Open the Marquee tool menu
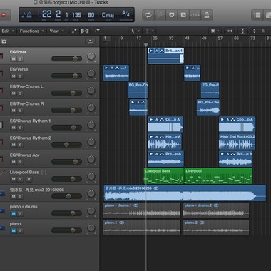 (x=149, y=31)
